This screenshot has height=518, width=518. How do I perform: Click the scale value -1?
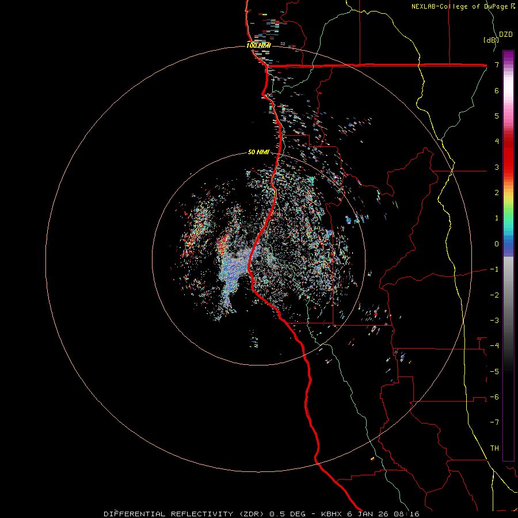coord(494,269)
